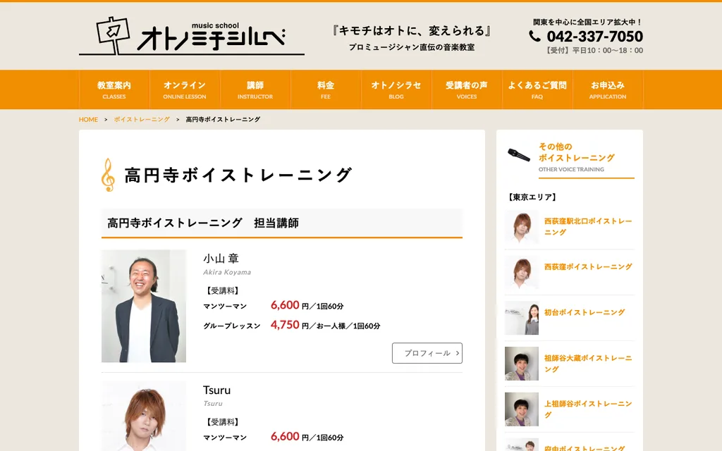This screenshot has width=722, height=451.
Task: Open the よくあるご質問 FAQ menu item
Action: pos(537,89)
